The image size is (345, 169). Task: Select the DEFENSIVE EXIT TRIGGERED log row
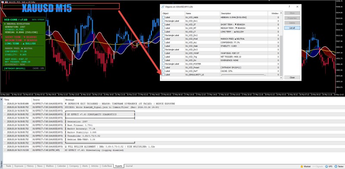[174, 103]
